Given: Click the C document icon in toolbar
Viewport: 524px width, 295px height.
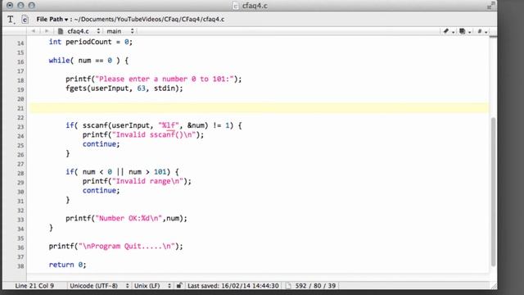Looking at the screenshot, I should click(x=25, y=20).
